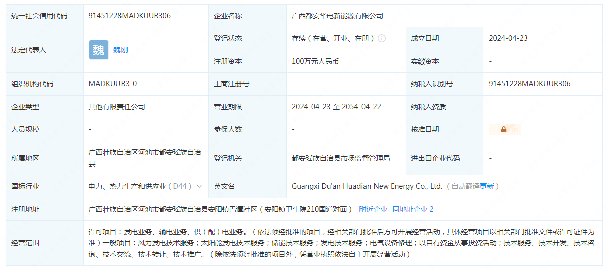Click the 经营范围 business scope paragraph
Viewport: 607px width, 270px height.
(x=341, y=243)
